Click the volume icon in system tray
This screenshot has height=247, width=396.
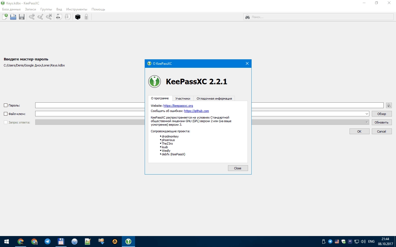coord(363,242)
